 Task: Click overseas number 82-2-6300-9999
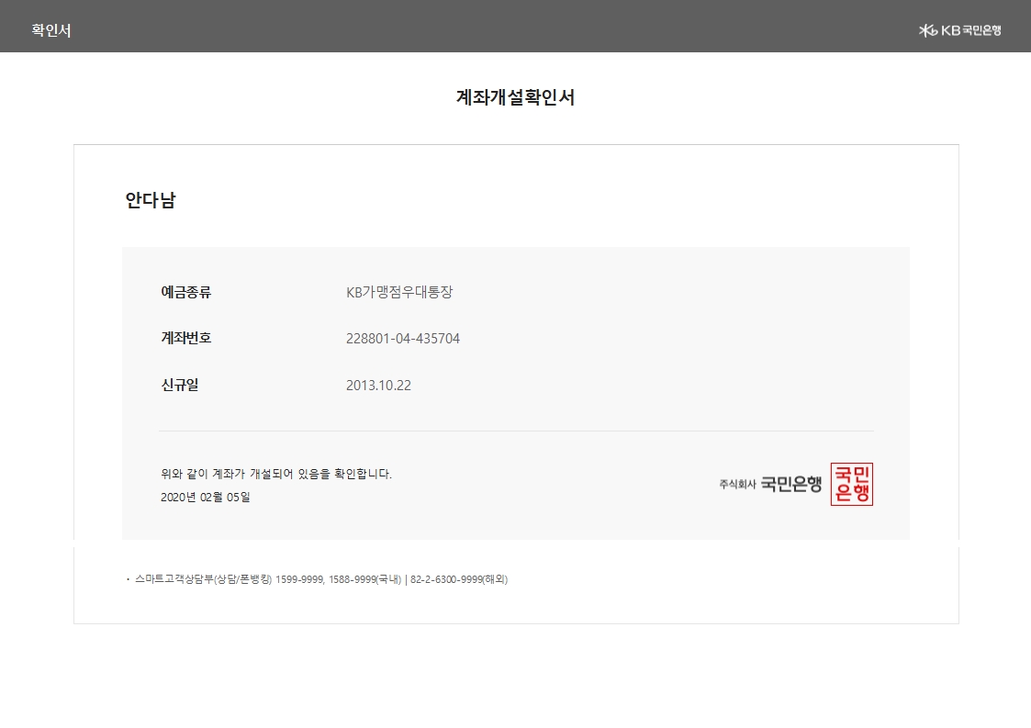point(447,579)
